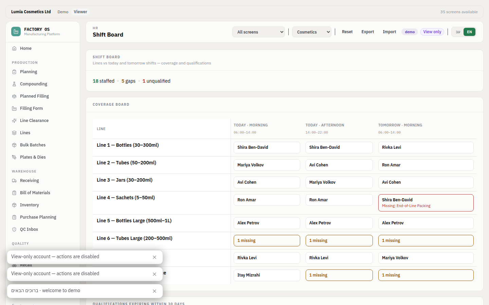Viewport: 489px width, 305px height.
Task: Click the View only badge
Action: click(432, 32)
